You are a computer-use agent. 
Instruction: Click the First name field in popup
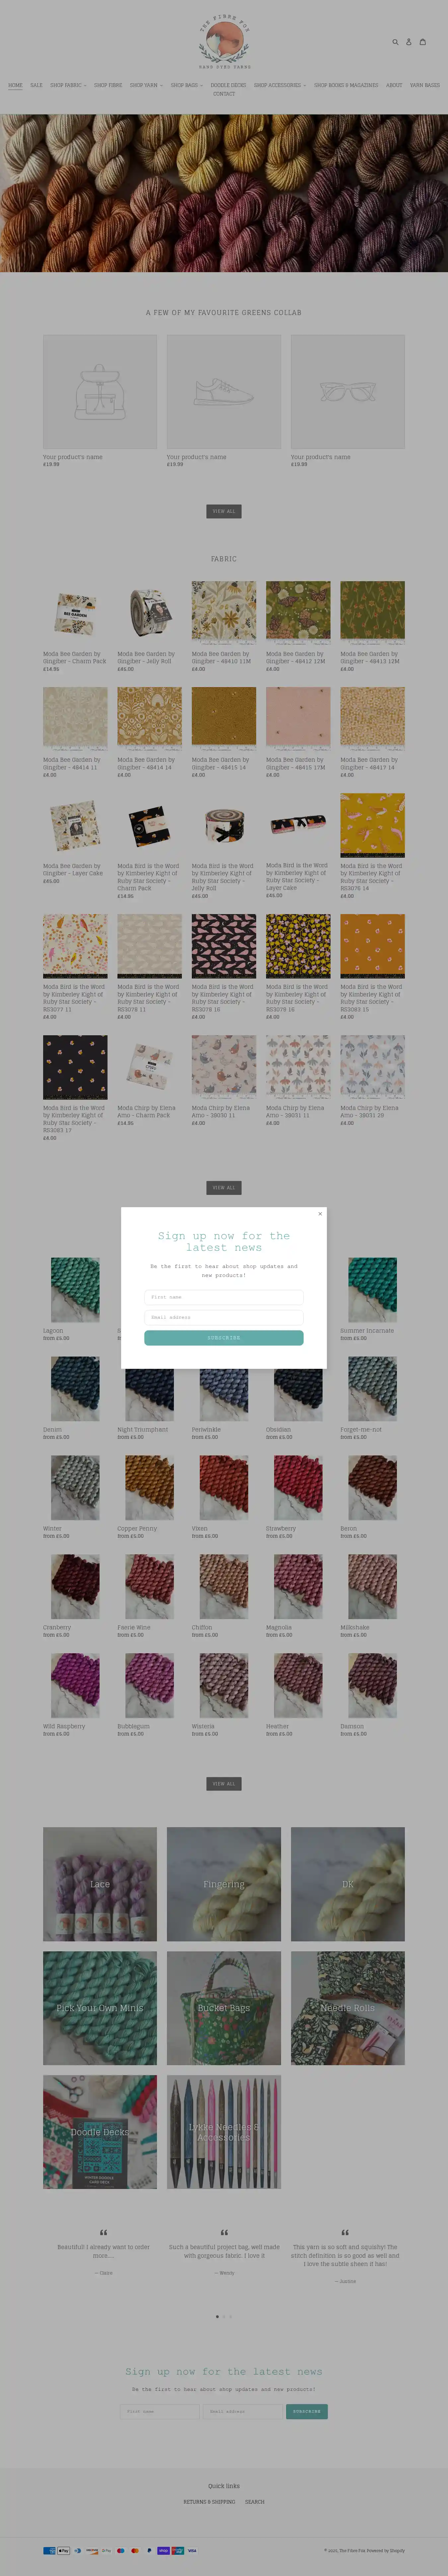[x=224, y=1297]
